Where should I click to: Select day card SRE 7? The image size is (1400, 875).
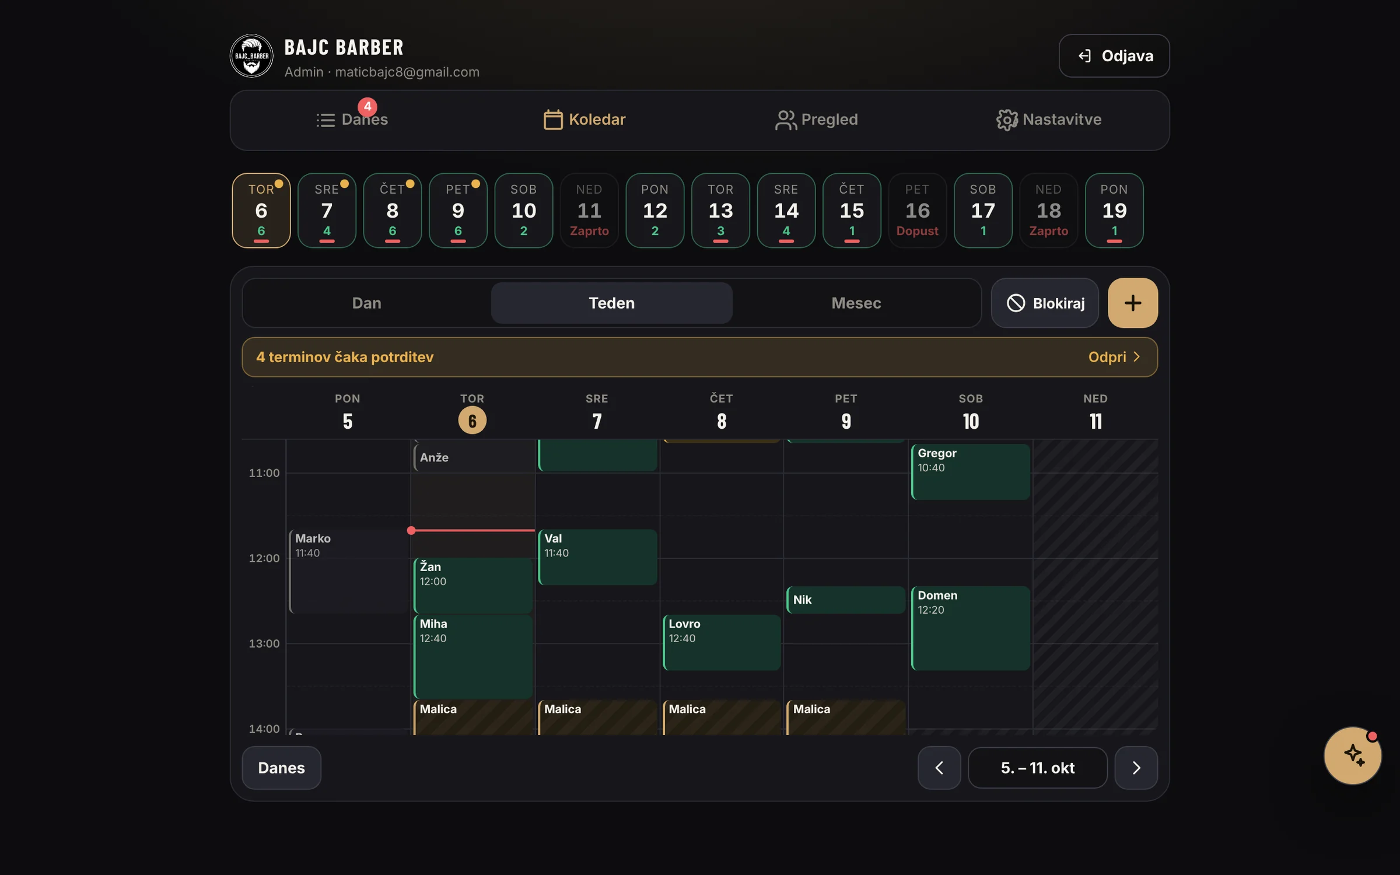327,211
